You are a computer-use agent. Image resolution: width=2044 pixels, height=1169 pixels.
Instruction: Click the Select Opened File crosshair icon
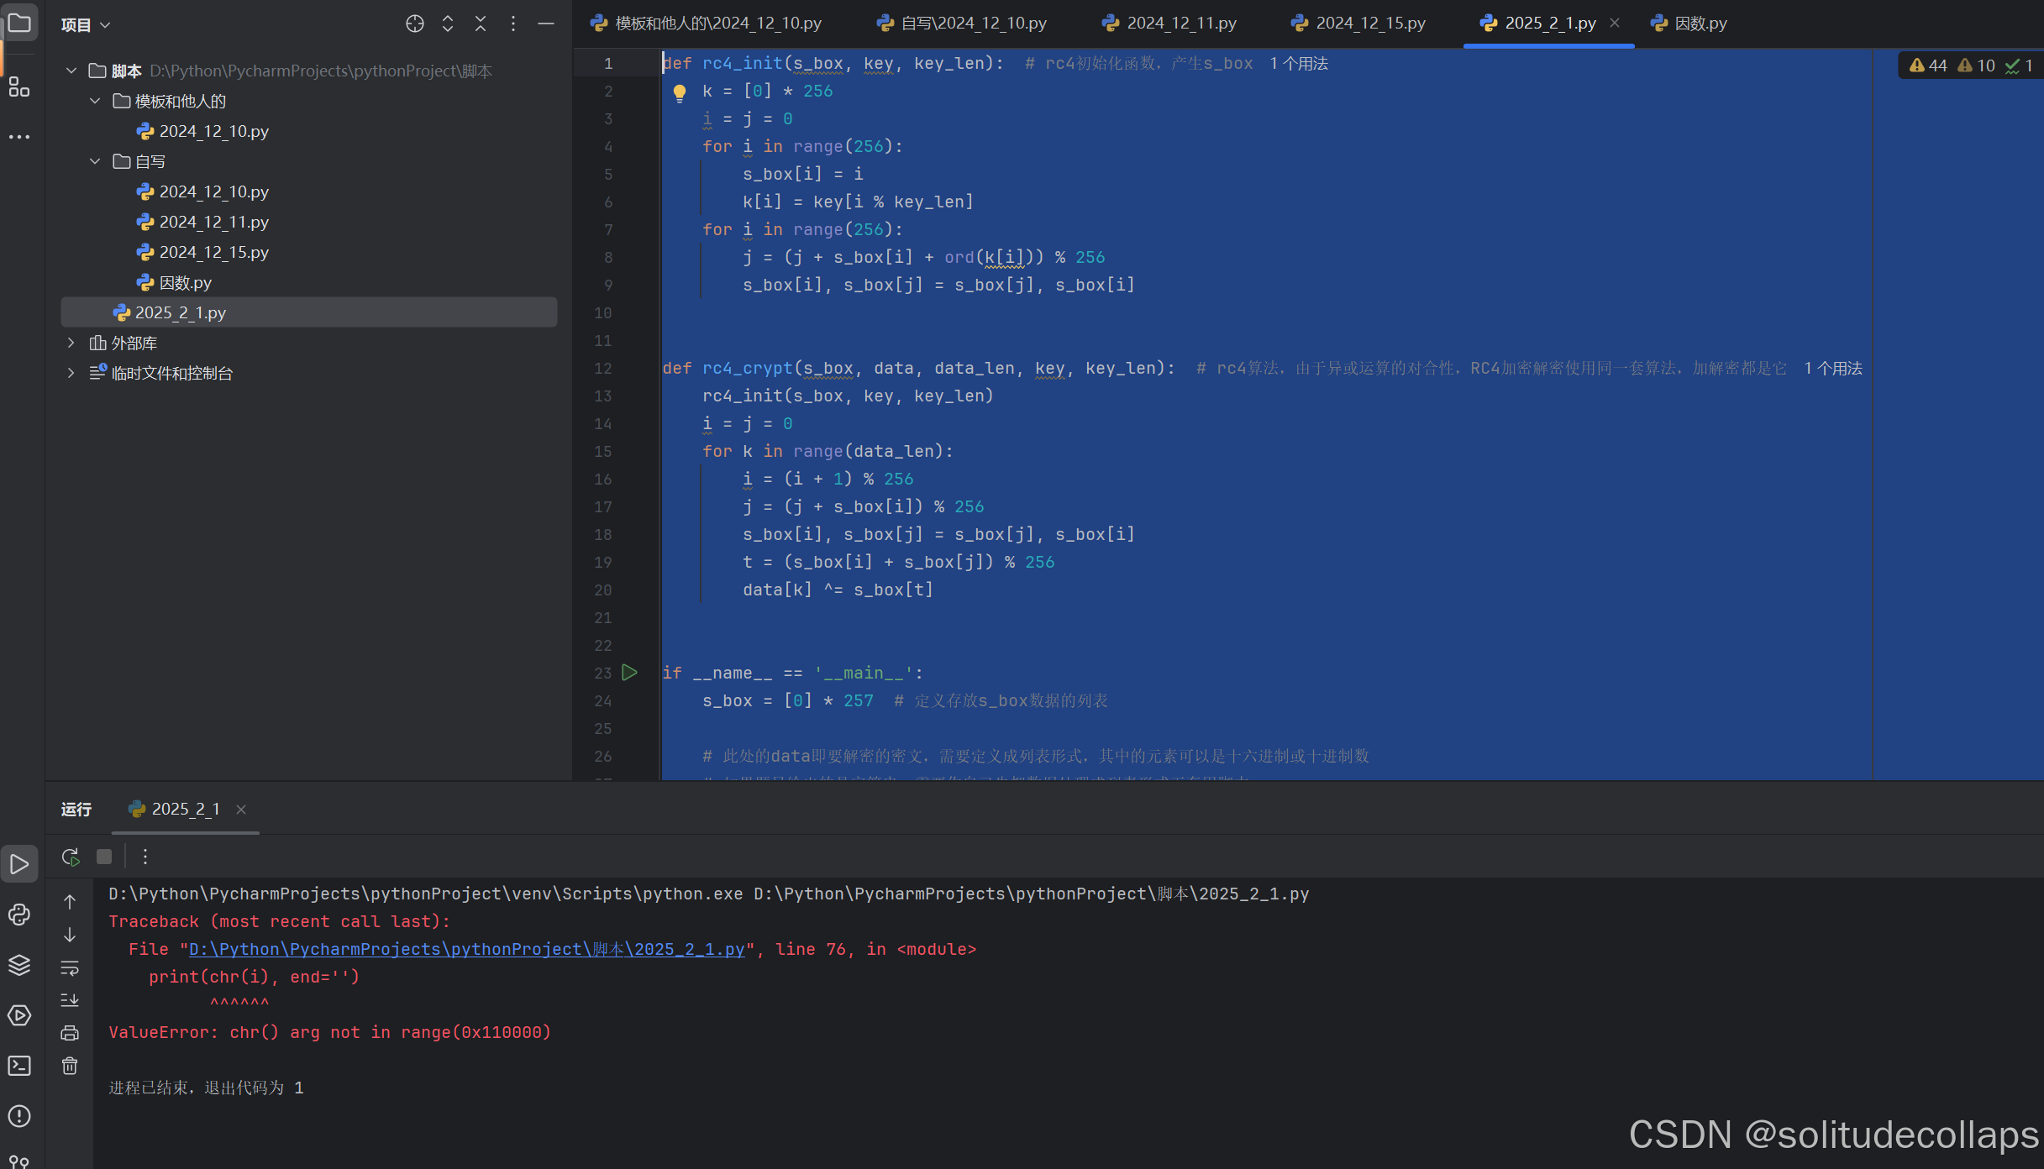414,24
